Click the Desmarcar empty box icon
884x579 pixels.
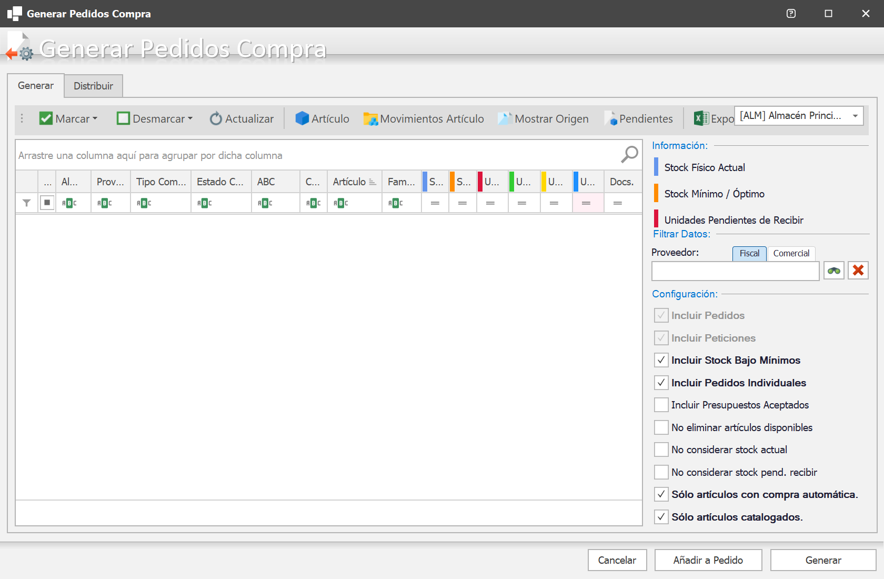tap(123, 118)
